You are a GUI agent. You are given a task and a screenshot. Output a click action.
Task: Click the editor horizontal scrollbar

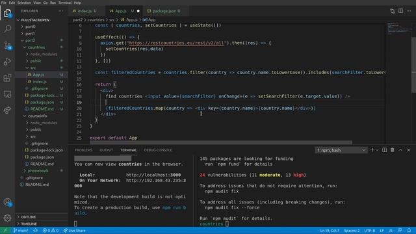coord(221,143)
